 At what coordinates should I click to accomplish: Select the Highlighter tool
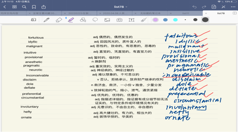[x=71, y=20]
